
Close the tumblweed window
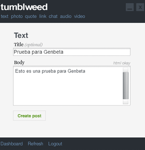click(x=140, y=7)
